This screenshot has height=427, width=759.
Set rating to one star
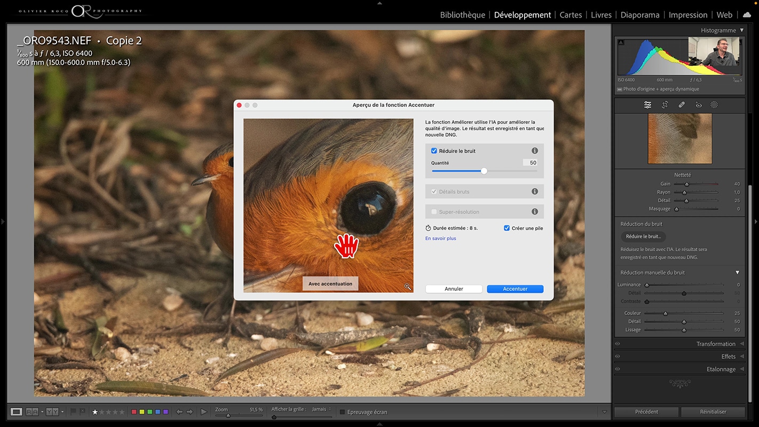(95, 412)
